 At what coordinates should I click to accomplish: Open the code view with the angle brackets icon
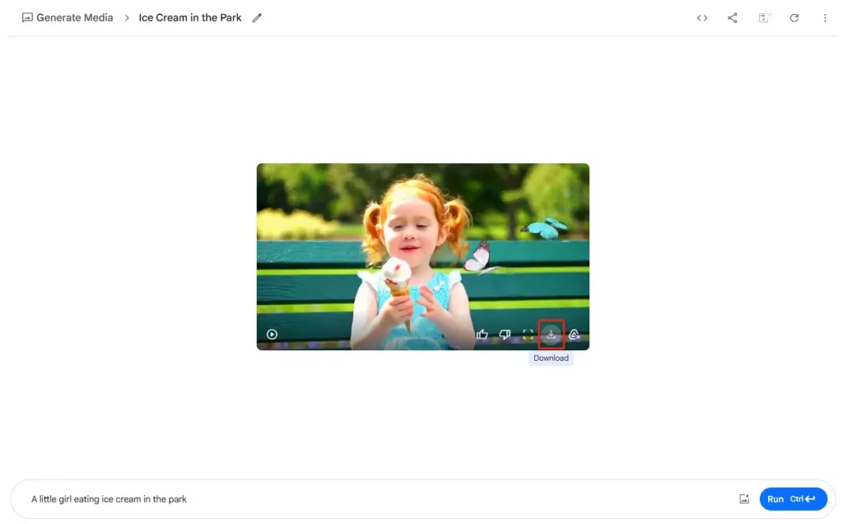702,18
